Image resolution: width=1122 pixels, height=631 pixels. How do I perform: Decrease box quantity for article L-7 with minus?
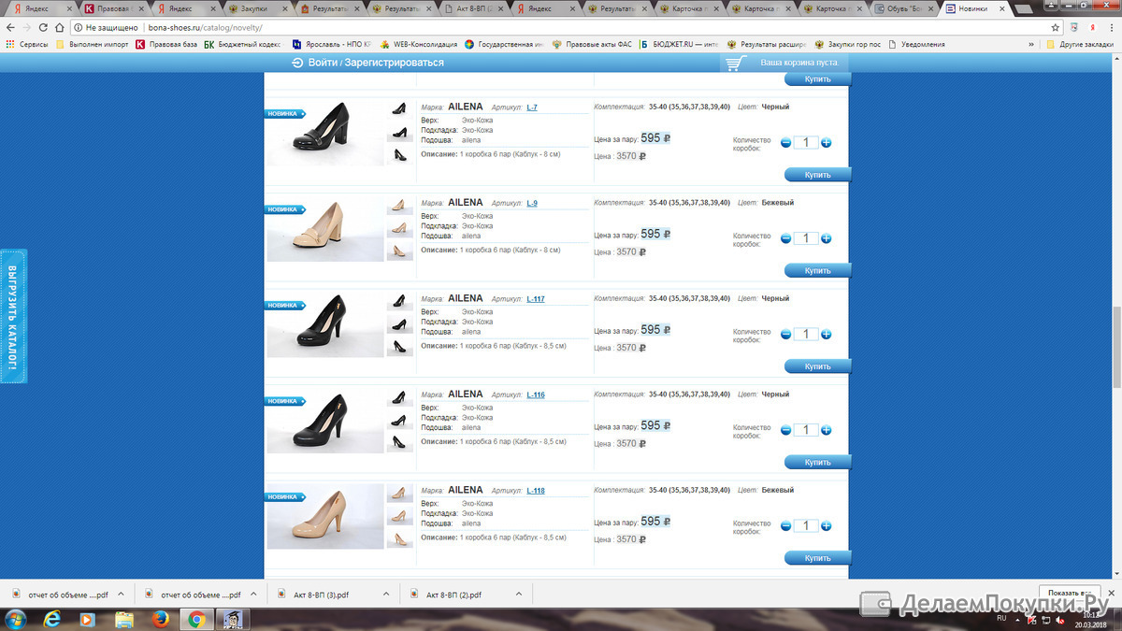pyautogui.click(x=785, y=143)
